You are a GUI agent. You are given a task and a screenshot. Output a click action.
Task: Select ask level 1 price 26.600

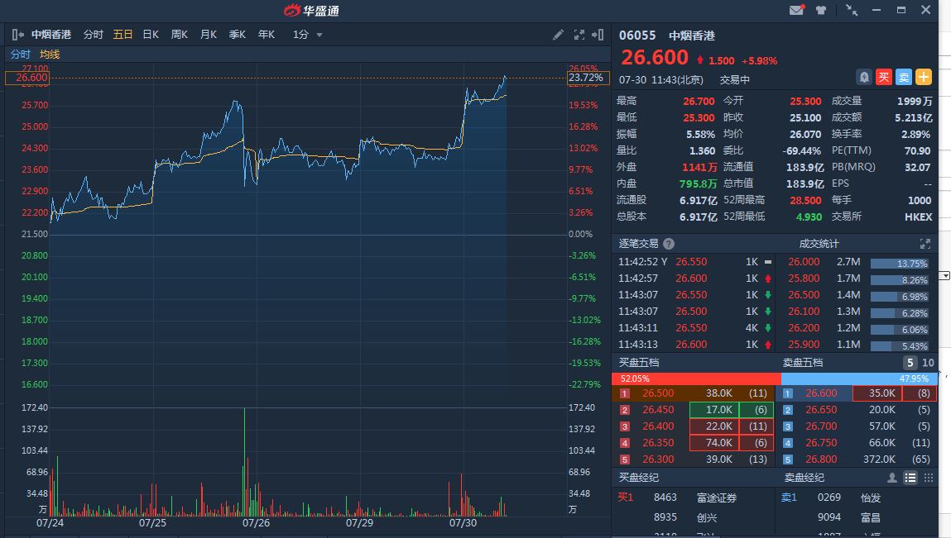point(821,393)
